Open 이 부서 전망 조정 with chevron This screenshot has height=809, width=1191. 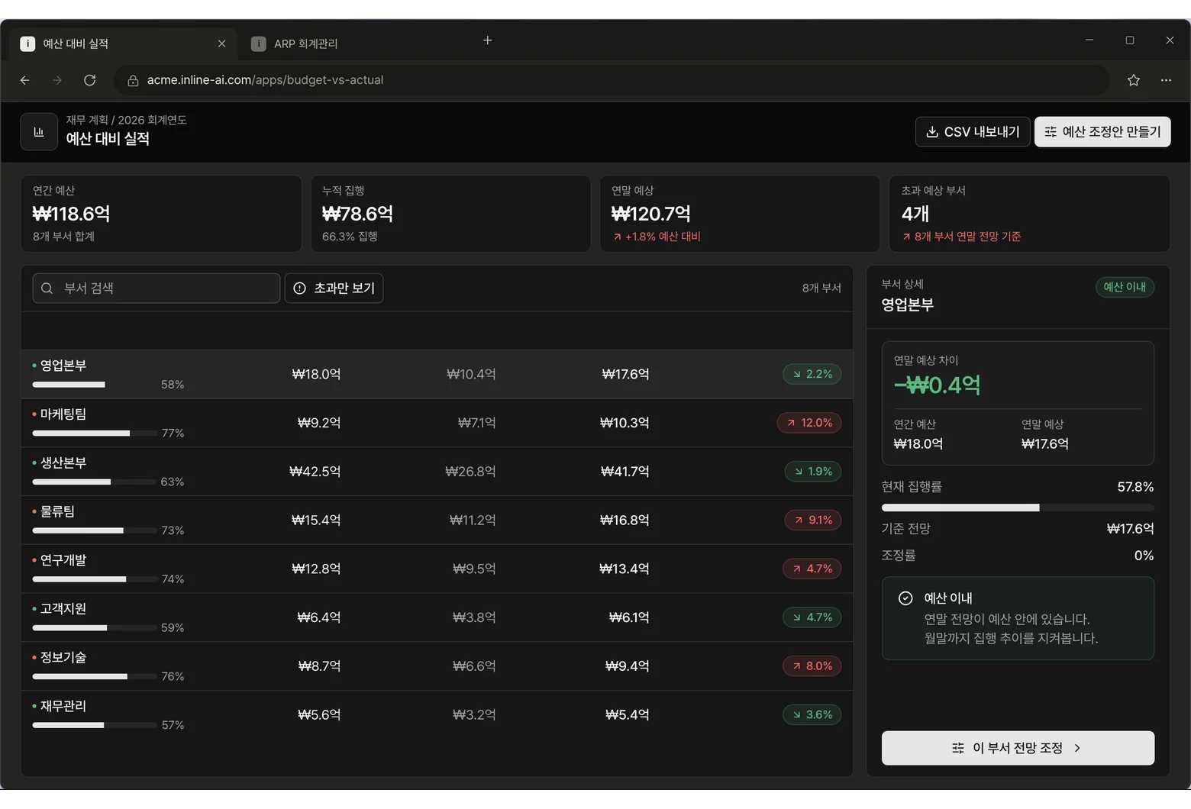click(1018, 748)
